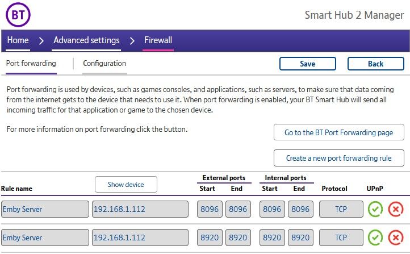
Task: Select the Port forwarding tab
Action: pyautogui.click(x=31, y=64)
